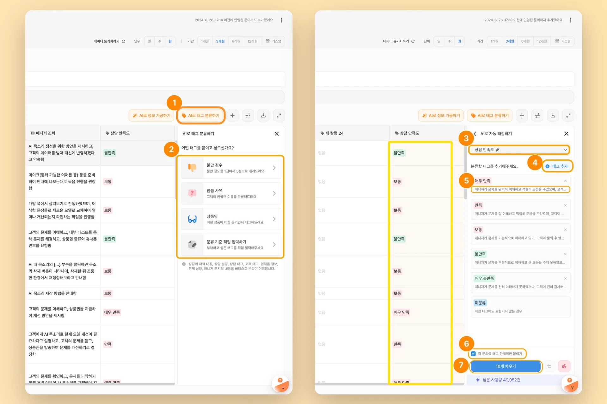Click the fullscreen expand icon in right toolbar

(568, 116)
